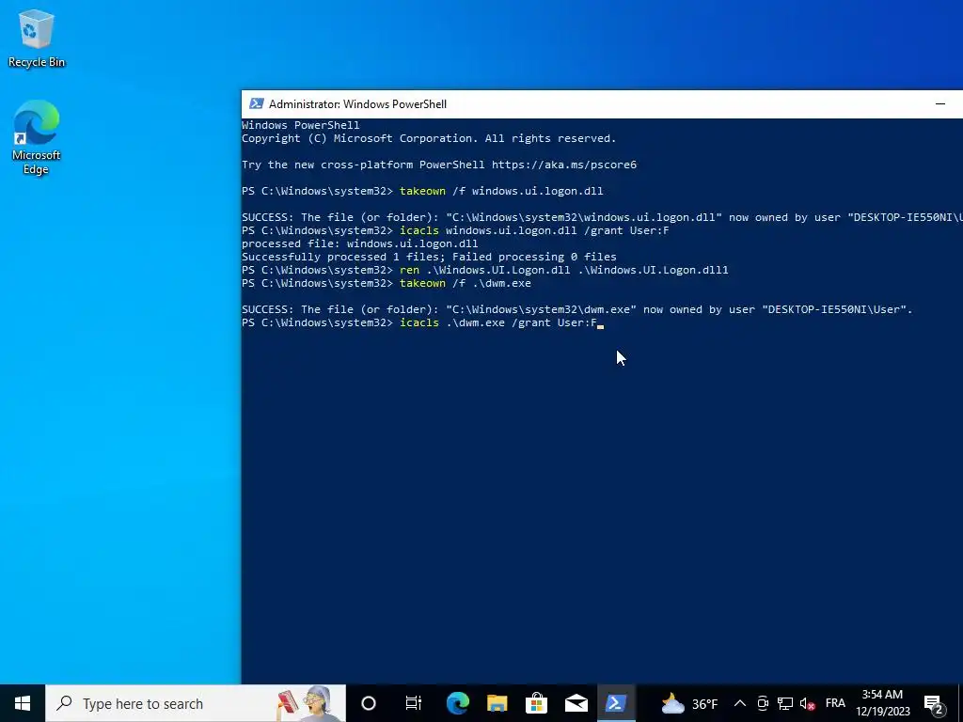
Task: Switch the FRA input language indicator
Action: [835, 703]
